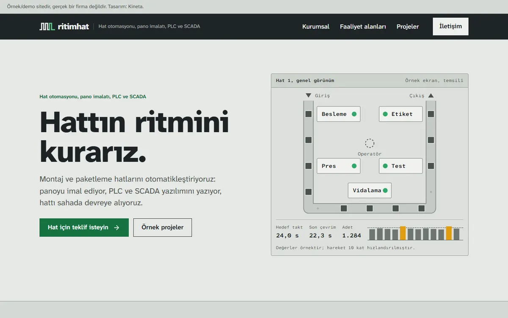Click the header tagline next to the logo
This screenshot has width=508, height=318.
coord(149,27)
